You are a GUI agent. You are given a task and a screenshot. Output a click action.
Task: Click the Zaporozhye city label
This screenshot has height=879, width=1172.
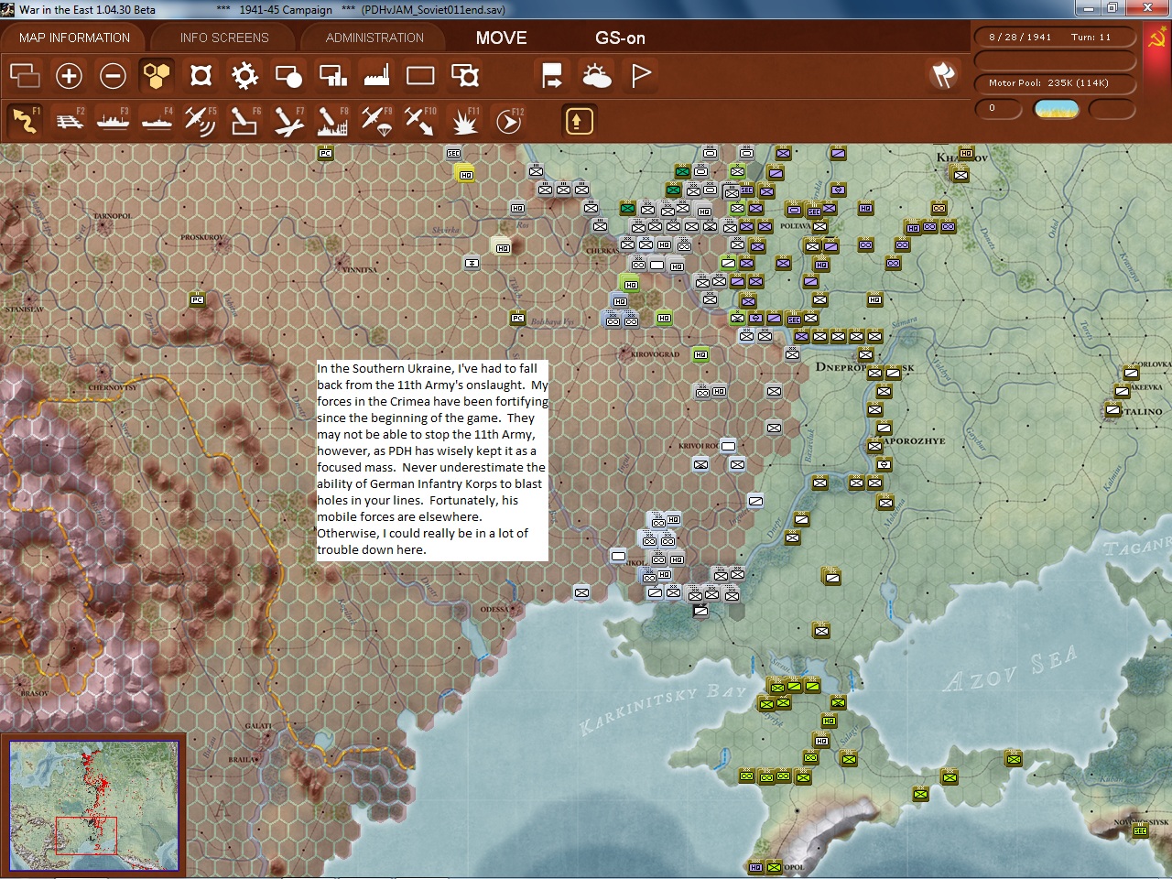tap(913, 440)
